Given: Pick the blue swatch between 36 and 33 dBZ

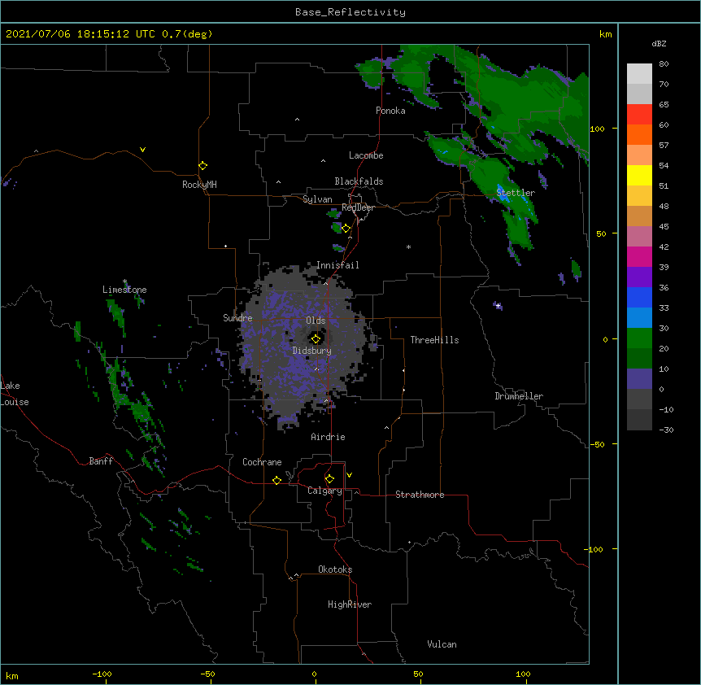Looking at the screenshot, I should pyautogui.click(x=639, y=297).
